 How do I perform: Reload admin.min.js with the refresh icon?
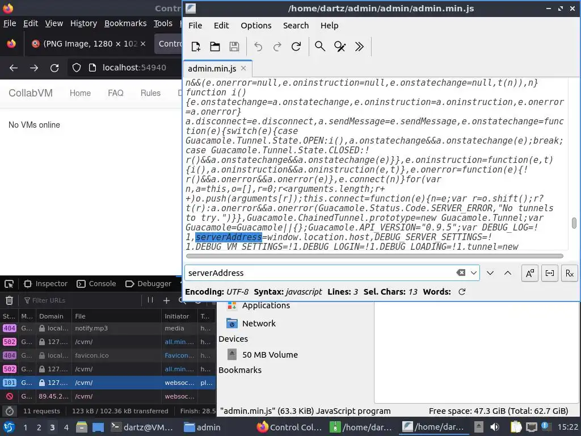tap(296, 47)
